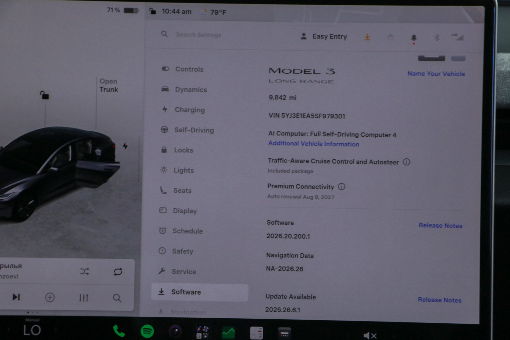
Task: Open the Display settings menu
Action: [x=178, y=211]
